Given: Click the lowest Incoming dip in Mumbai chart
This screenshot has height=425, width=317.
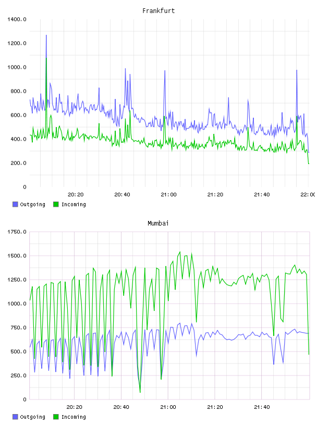Looking at the screenshot, I should click(x=140, y=392).
